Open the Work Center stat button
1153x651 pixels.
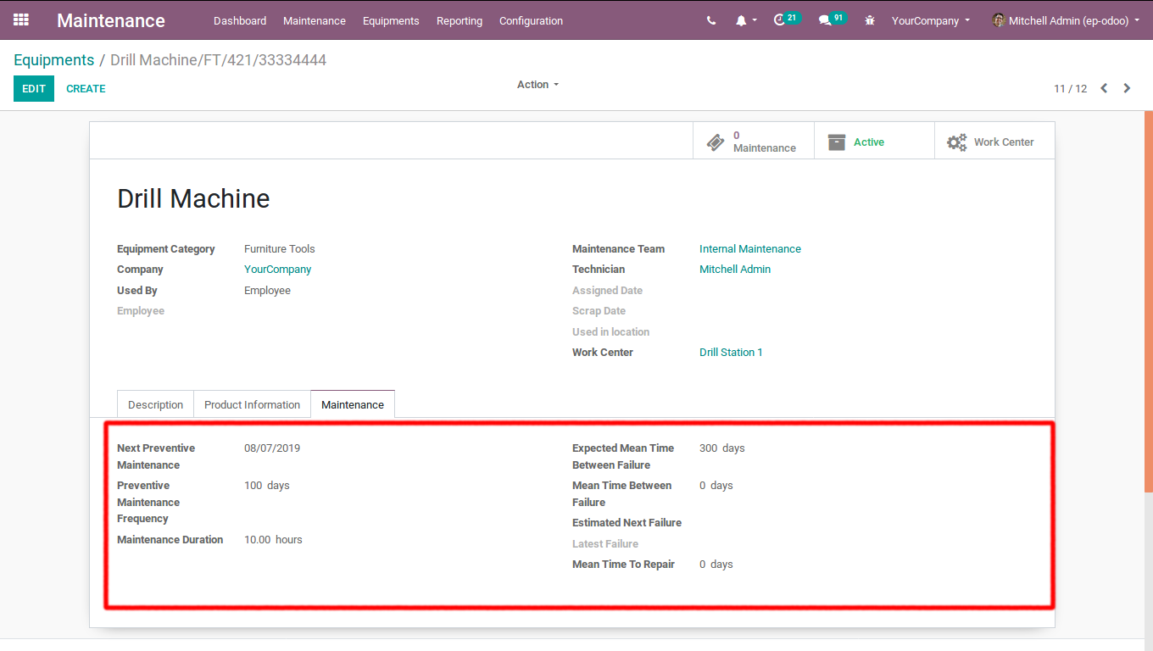point(994,142)
